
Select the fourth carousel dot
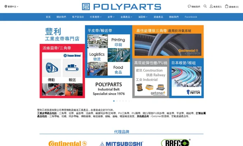pos(123,101)
